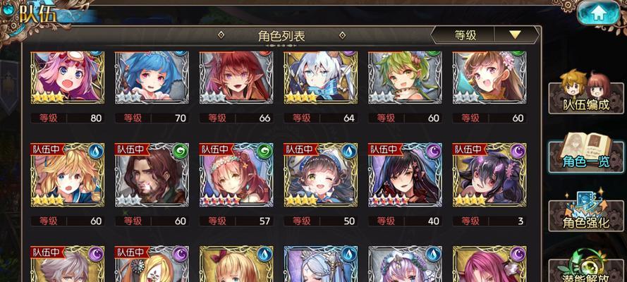The image size is (627, 282).
Task: Select white-haired level 64 character
Action: tap(321, 78)
